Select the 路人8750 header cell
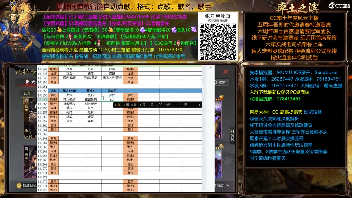Viewport: 352px width, 198px height. [x=69, y=90]
